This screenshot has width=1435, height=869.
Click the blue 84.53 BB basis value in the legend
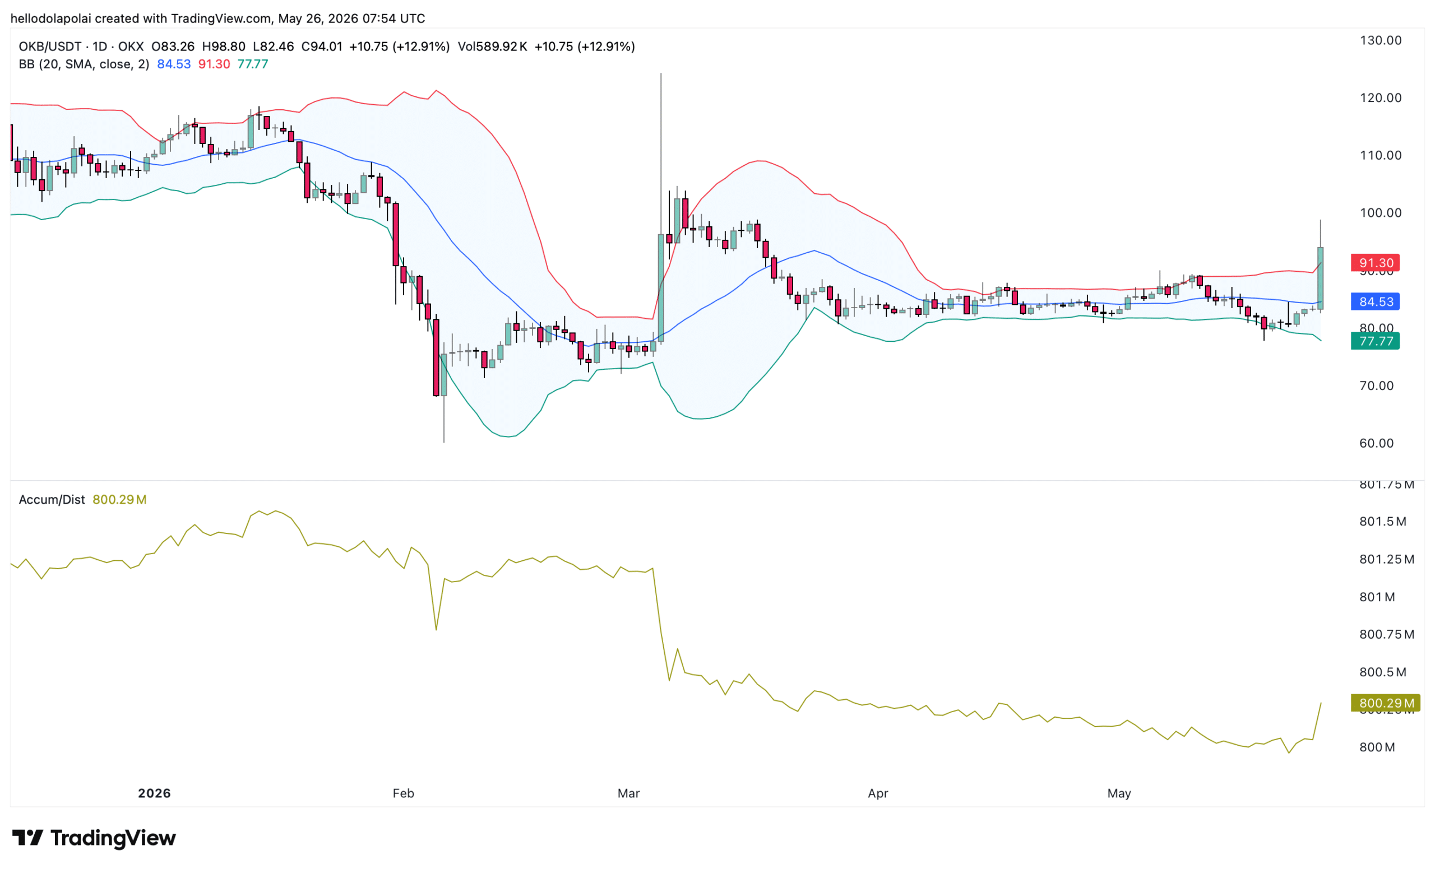coord(174,64)
